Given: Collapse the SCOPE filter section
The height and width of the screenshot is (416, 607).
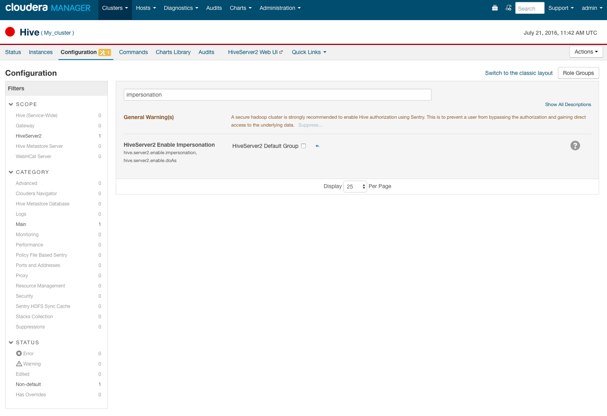Looking at the screenshot, I should [x=23, y=104].
